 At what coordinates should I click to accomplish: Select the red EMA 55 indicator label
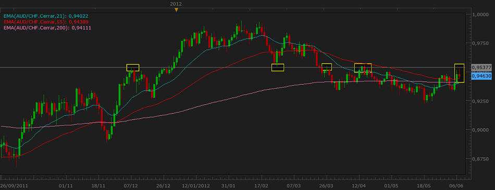46,22
